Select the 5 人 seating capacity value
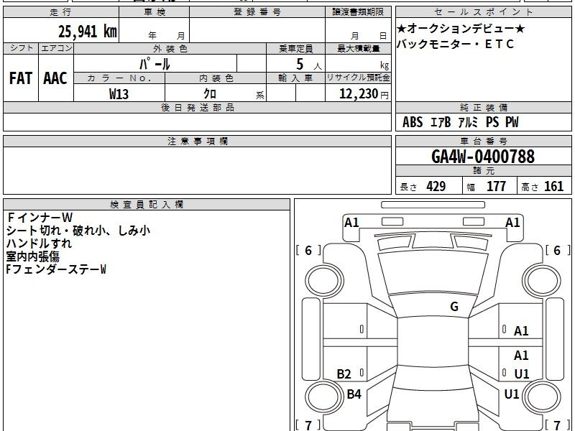Viewport: 575px width, 431px height. click(309, 65)
